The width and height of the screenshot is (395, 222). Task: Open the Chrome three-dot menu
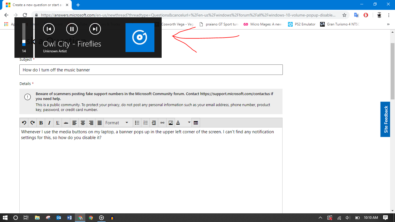pyautogui.click(x=388, y=15)
